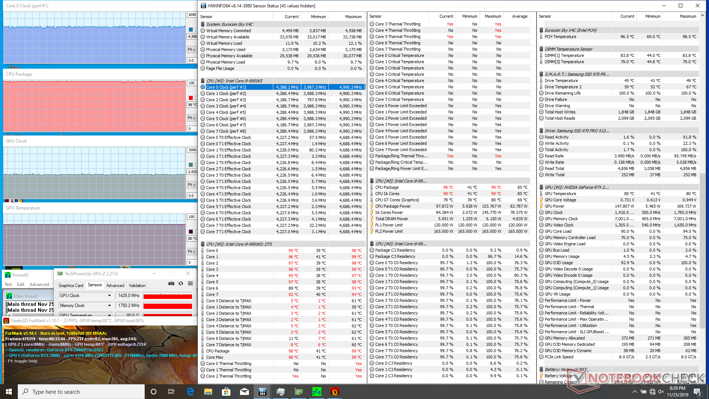Click the FurMark flame icon in title bar
709x399 pixels.
click(6, 321)
